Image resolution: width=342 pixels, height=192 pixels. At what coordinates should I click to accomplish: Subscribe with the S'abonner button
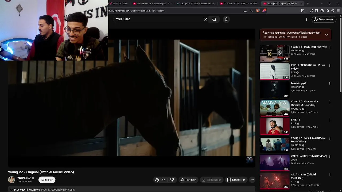click(47, 180)
